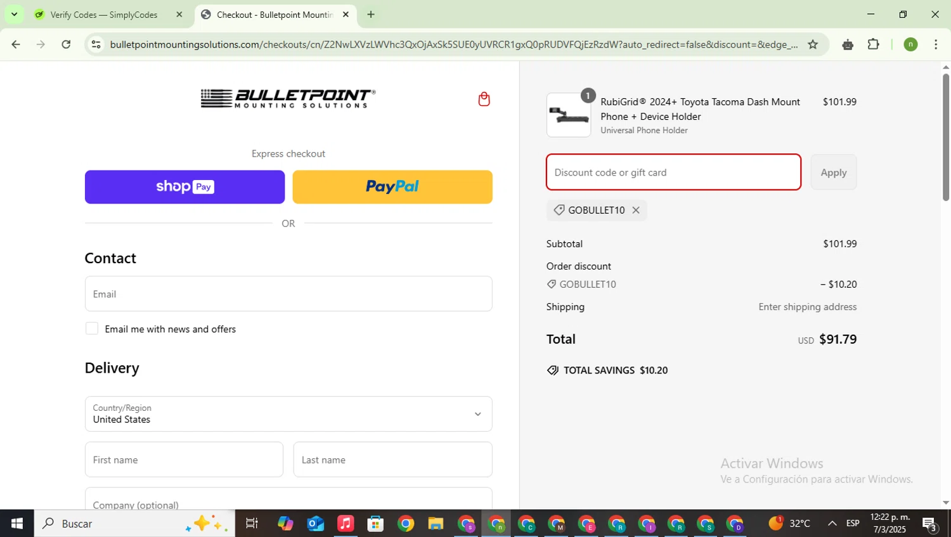Click the Bulletpoint Mounting Solutions logo

288,98
